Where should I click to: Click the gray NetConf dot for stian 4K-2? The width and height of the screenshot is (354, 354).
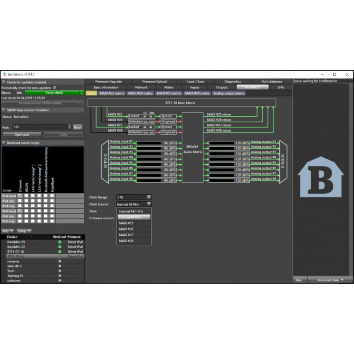[x=60, y=266]
